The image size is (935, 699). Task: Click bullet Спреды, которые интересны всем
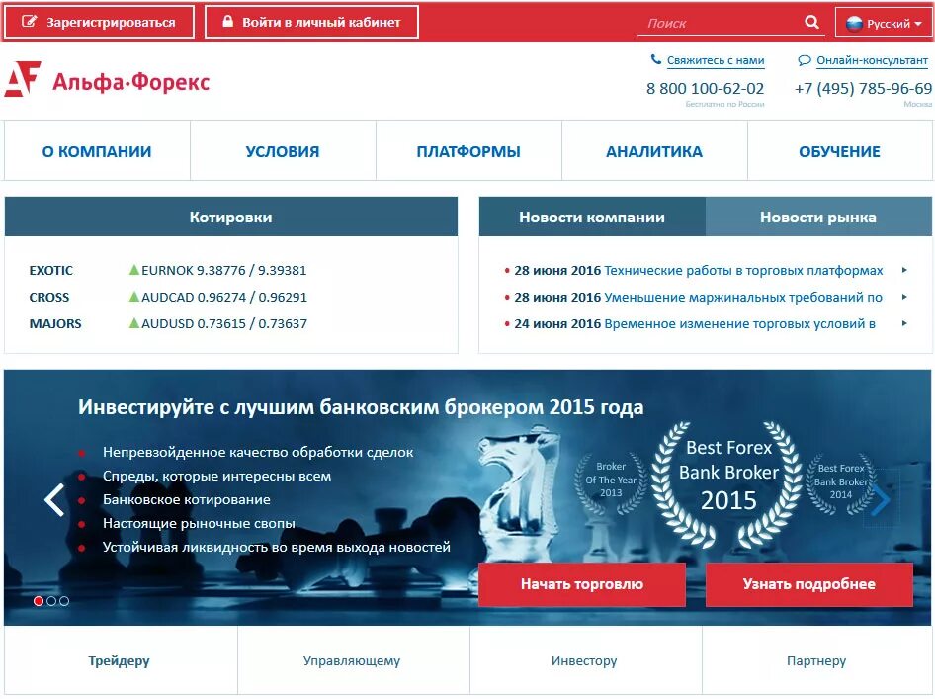tap(217, 476)
